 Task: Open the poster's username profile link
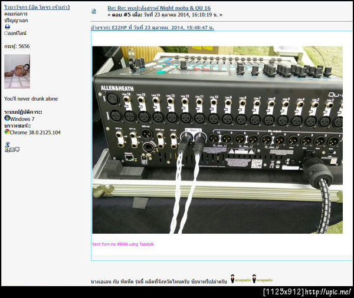click(37, 7)
